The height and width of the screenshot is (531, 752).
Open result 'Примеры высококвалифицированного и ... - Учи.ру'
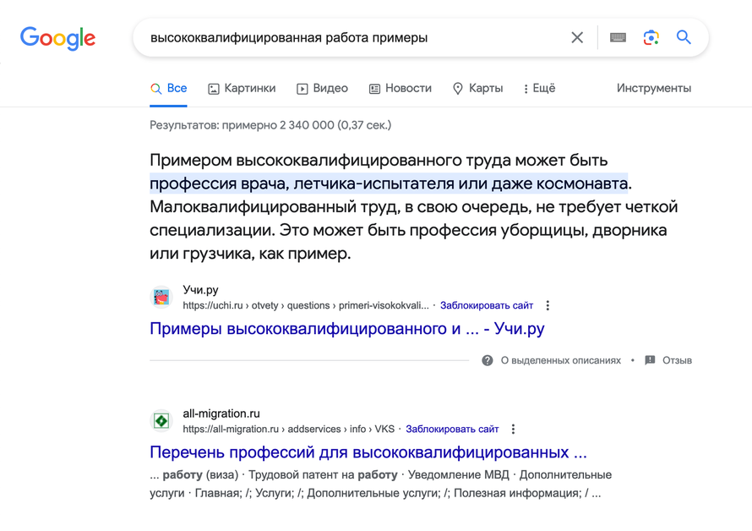pyautogui.click(x=346, y=329)
